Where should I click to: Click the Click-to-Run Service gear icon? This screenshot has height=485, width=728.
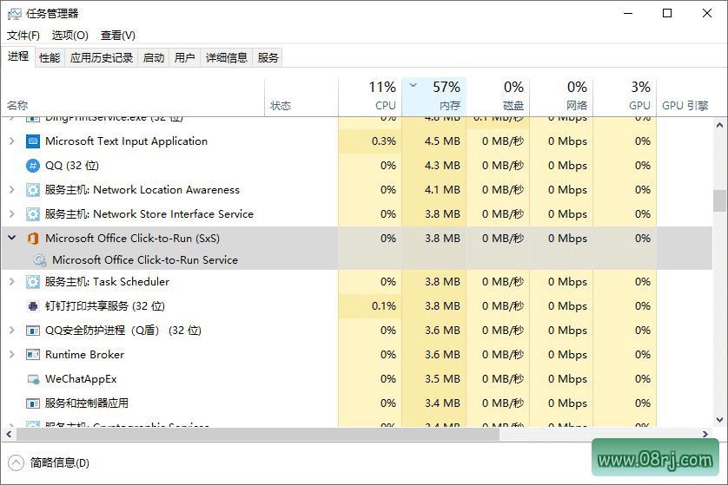[x=40, y=260]
